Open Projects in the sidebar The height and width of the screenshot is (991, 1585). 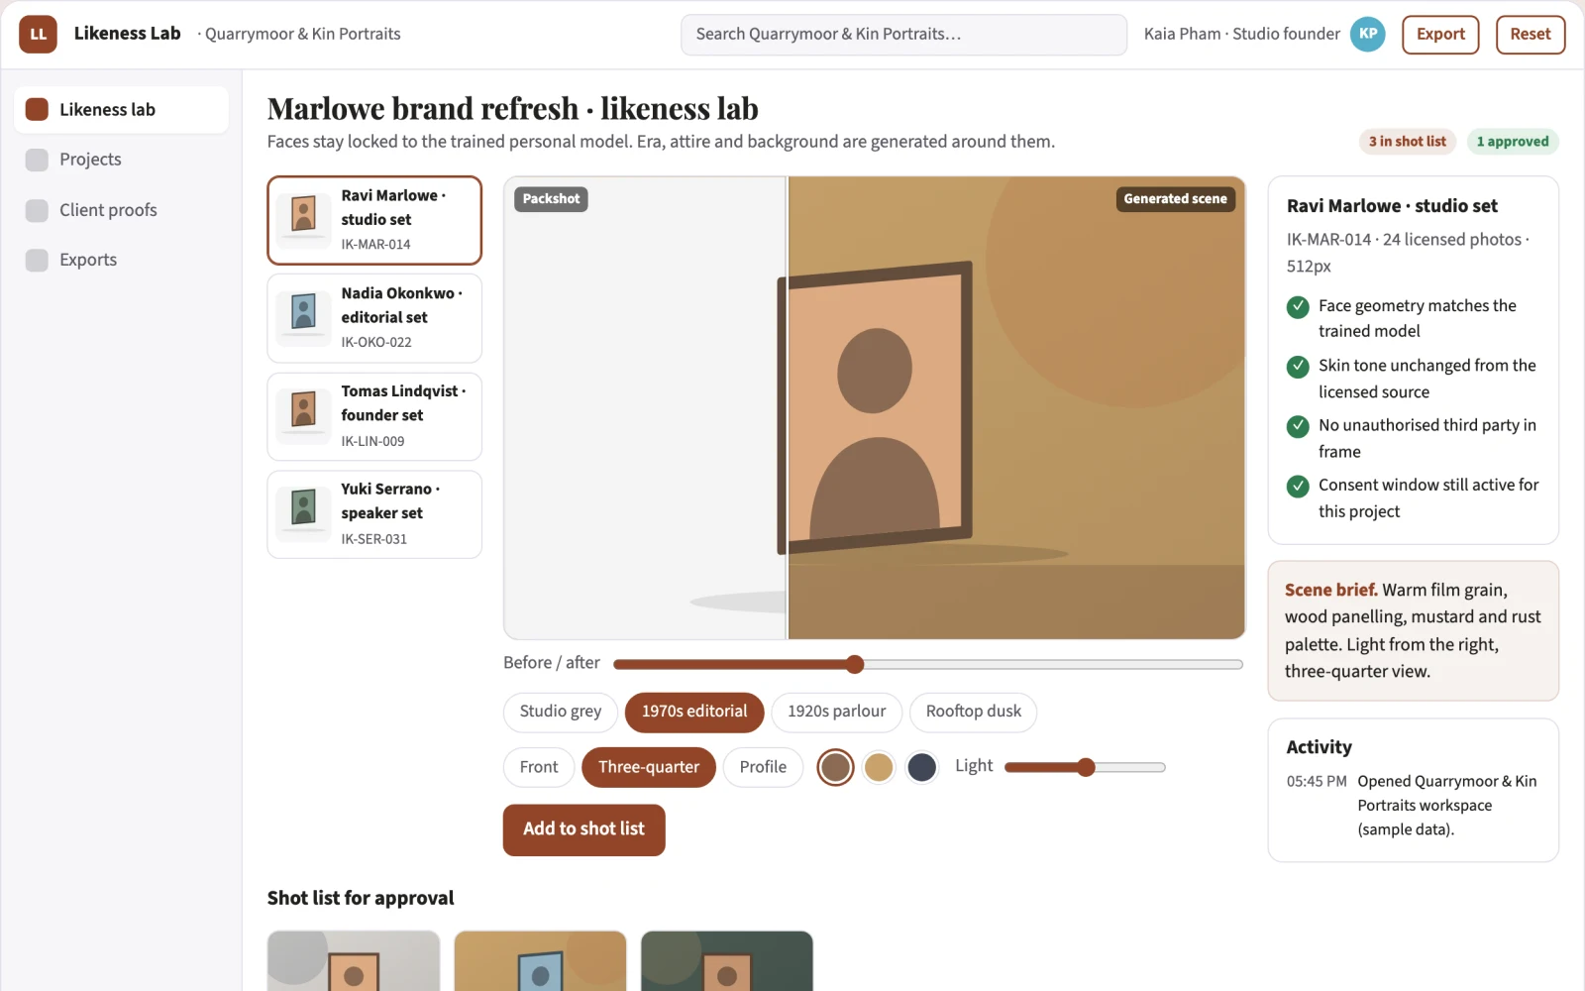tap(121, 160)
